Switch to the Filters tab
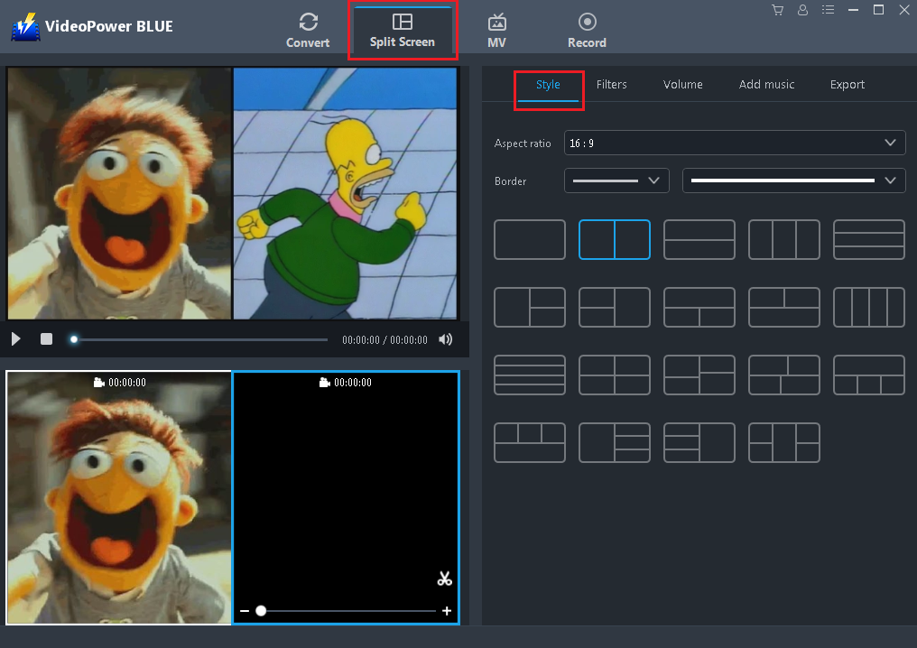Image resolution: width=917 pixels, height=648 pixels. tap(612, 84)
